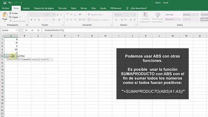Open the Disposición de página tab
The height and width of the screenshot is (117, 208).
point(44,8)
